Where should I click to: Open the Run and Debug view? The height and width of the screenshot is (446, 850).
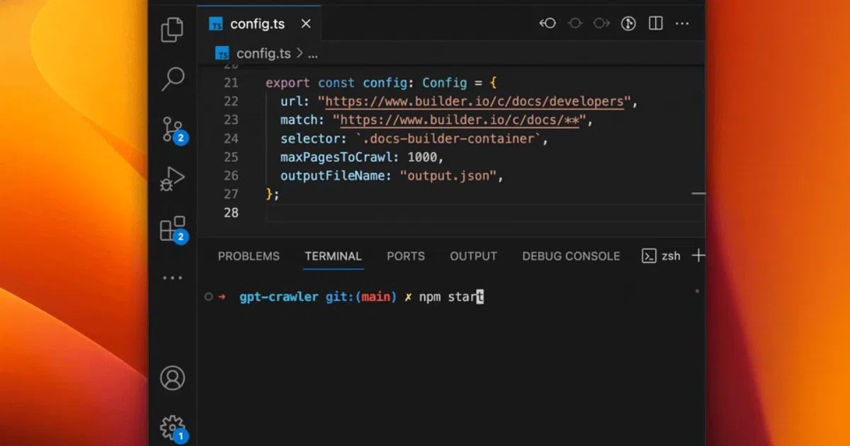click(172, 180)
